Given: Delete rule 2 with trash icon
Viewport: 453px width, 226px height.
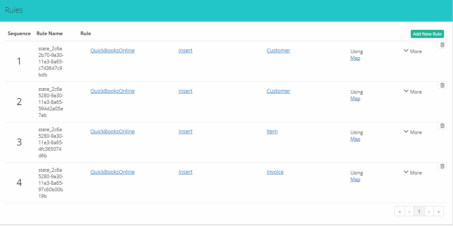Looking at the screenshot, I should pyautogui.click(x=442, y=85).
